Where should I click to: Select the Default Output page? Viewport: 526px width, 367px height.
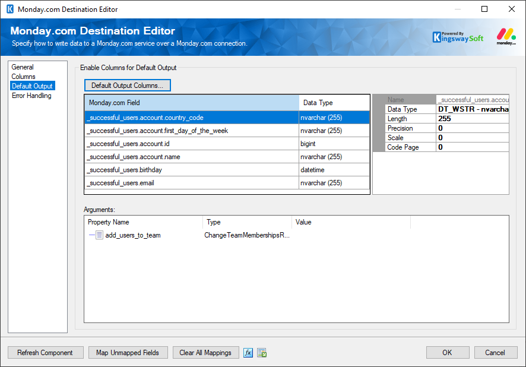point(32,86)
